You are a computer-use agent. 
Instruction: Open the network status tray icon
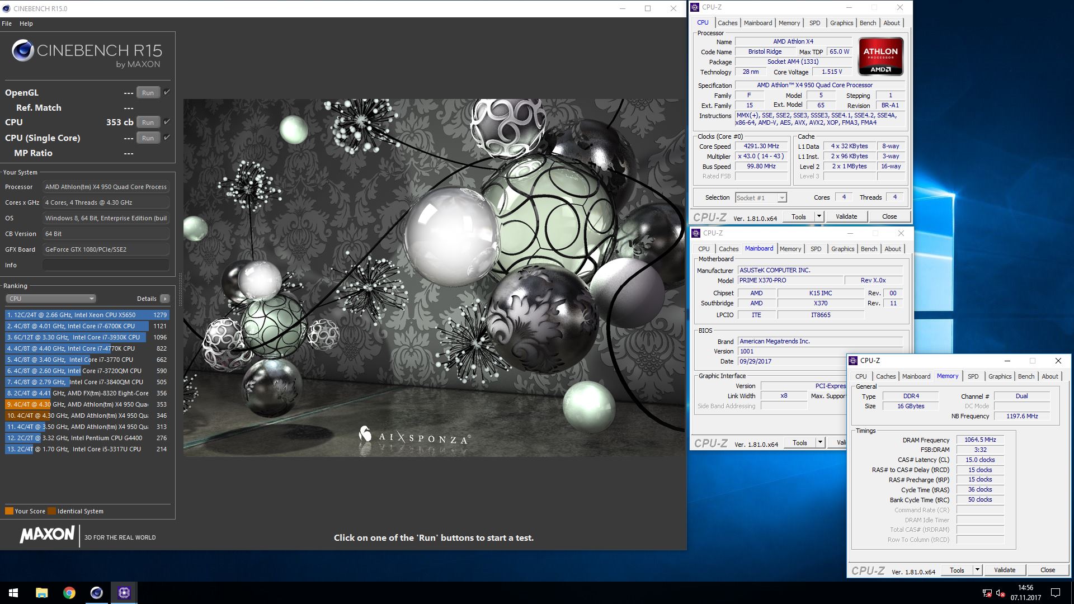[987, 593]
